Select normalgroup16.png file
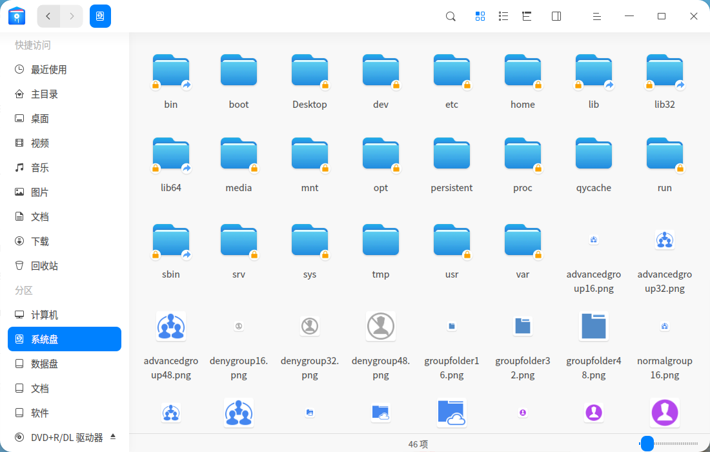The image size is (710, 452). (x=665, y=326)
